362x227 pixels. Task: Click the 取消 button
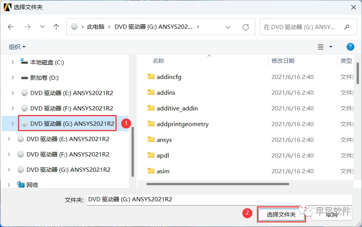332,214
